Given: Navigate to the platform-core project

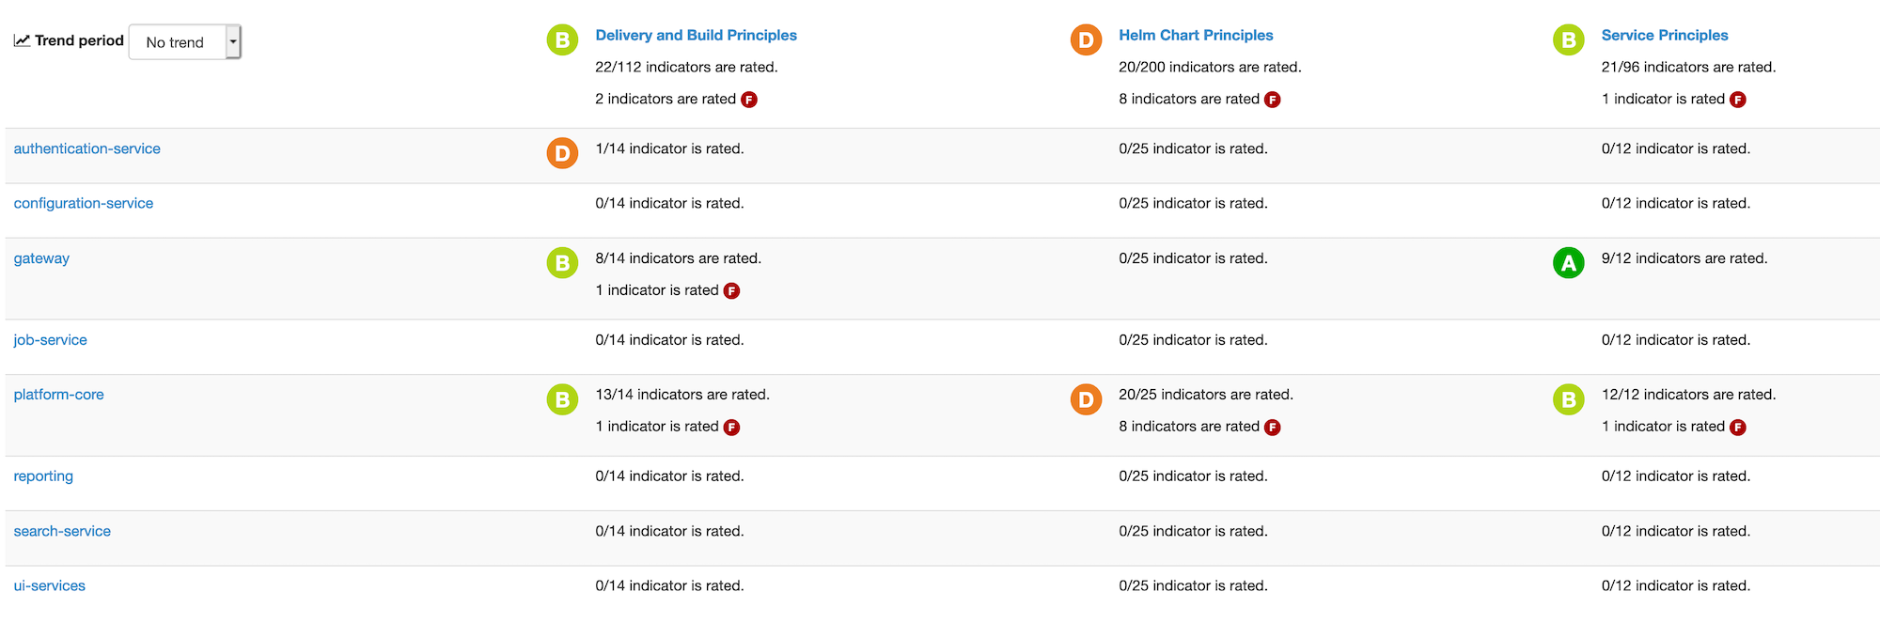Looking at the screenshot, I should (58, 395).
